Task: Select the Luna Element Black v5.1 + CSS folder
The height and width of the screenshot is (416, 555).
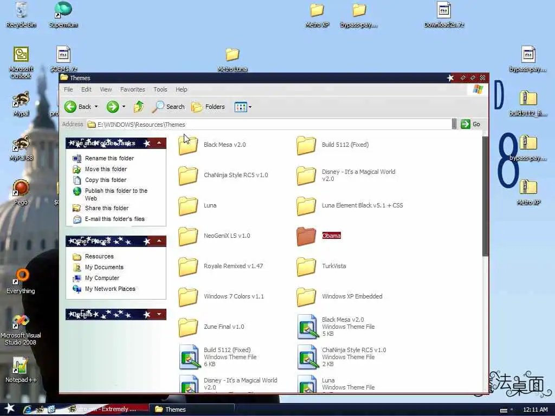Action: click(350, 205)
